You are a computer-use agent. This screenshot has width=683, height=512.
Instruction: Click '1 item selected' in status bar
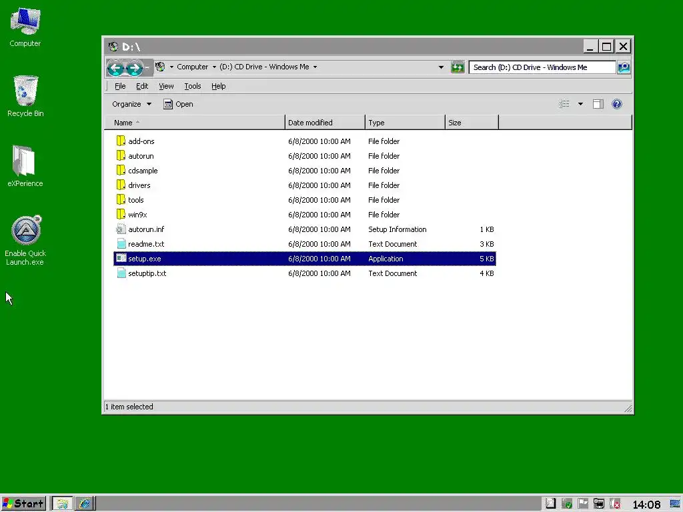pos(129,407)
